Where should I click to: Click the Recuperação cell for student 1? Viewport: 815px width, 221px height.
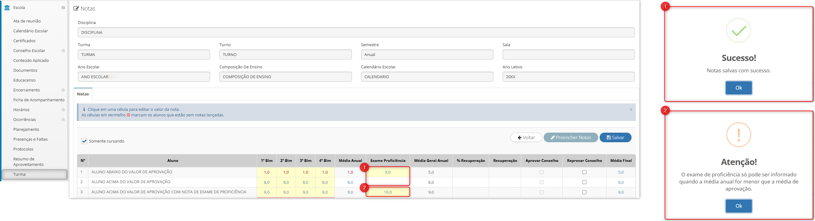click(505, 172)
